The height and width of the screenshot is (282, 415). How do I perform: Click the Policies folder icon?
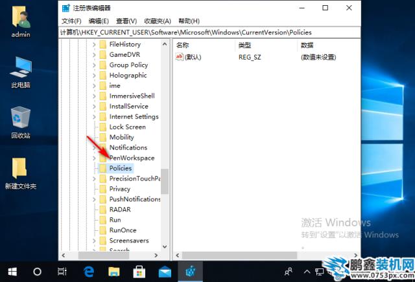(103, 168)
